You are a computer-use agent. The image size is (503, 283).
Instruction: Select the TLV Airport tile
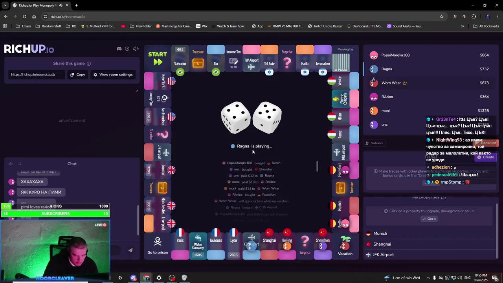point(251,59)
